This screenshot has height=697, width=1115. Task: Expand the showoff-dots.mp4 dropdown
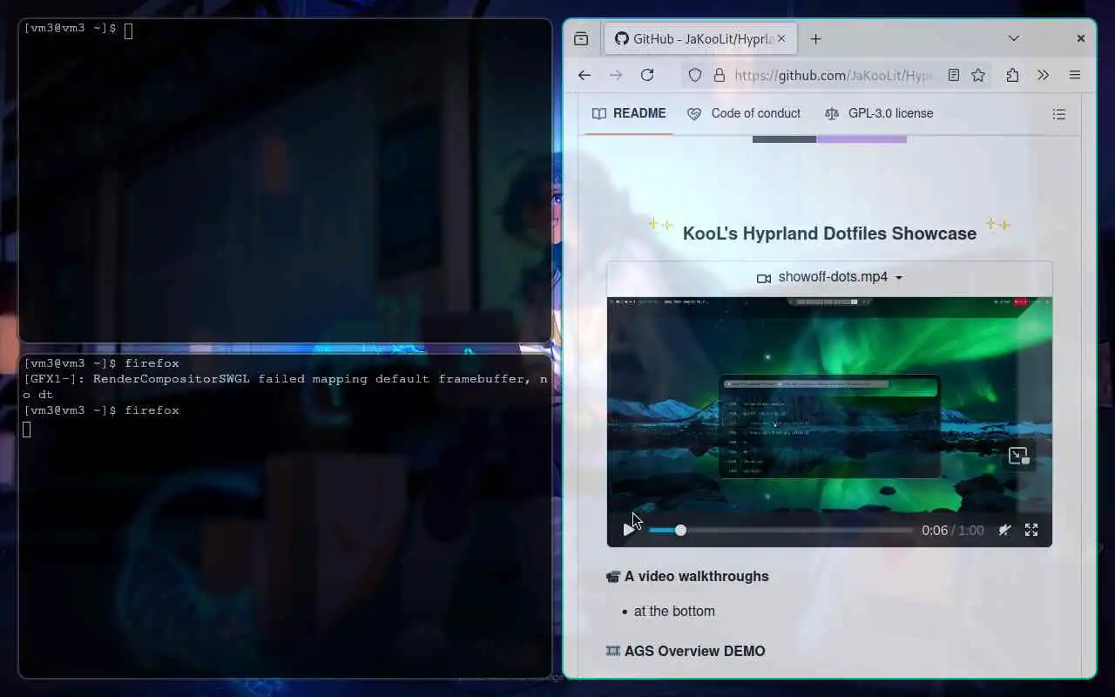(x=829, y=277)
